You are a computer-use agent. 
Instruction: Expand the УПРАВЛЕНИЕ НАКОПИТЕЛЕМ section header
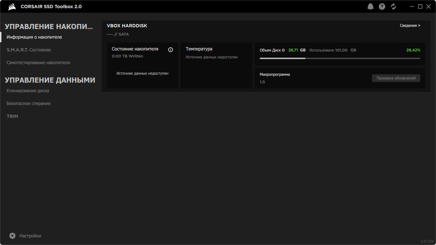40,26
